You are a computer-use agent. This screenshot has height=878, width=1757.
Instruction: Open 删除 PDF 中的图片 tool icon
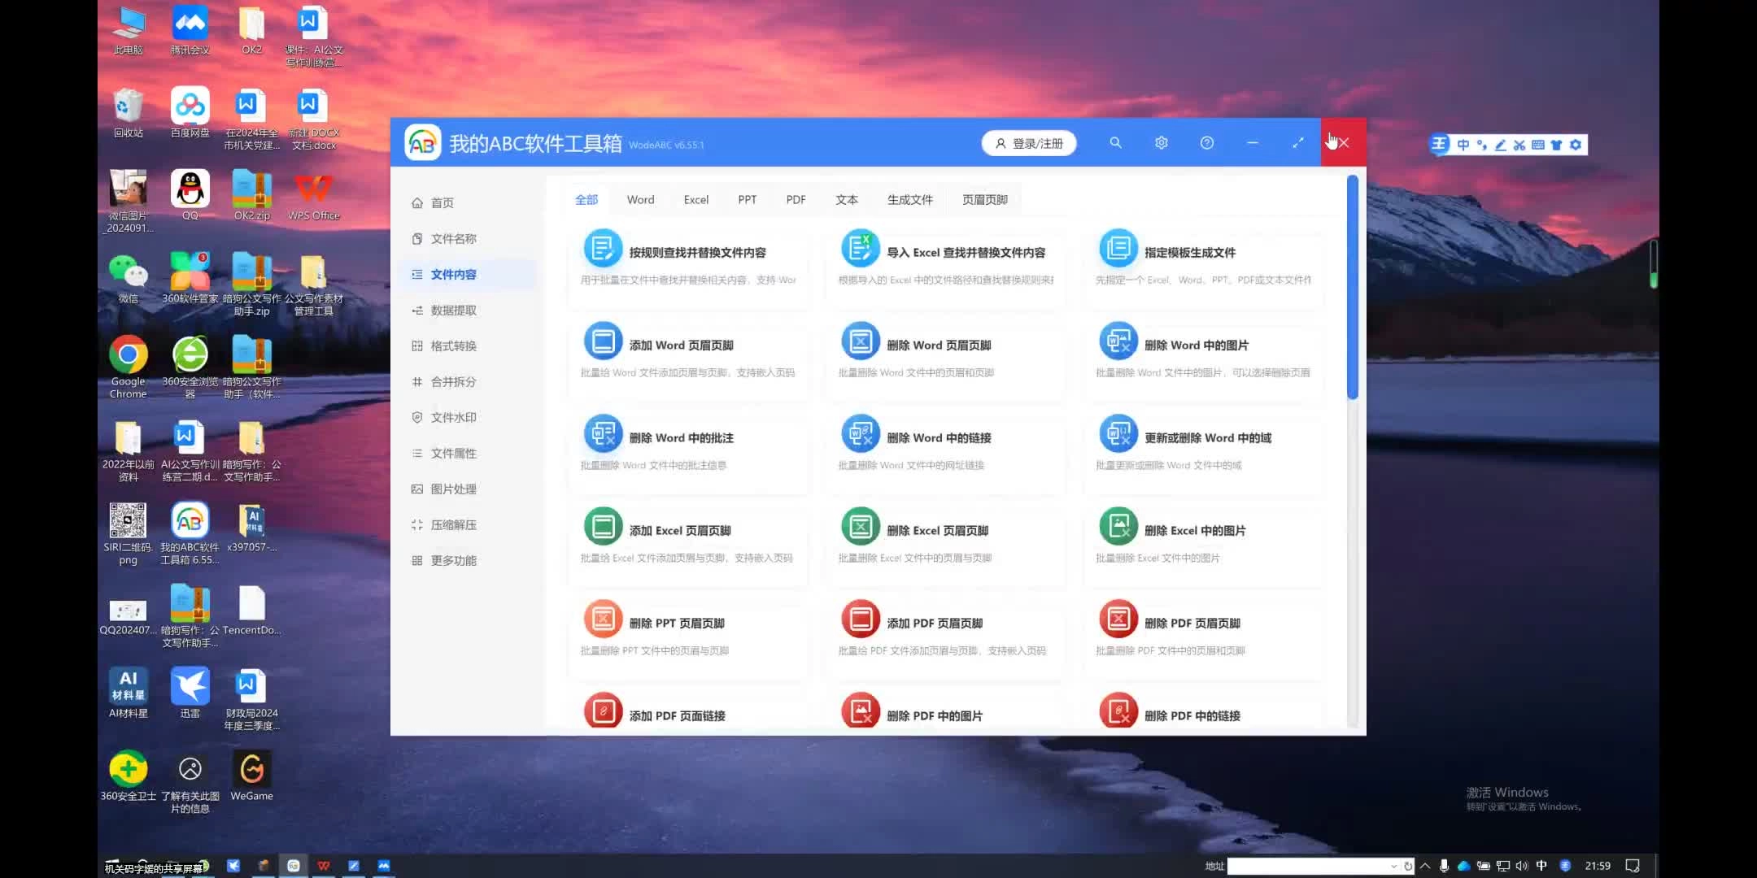tap(860, 711)
